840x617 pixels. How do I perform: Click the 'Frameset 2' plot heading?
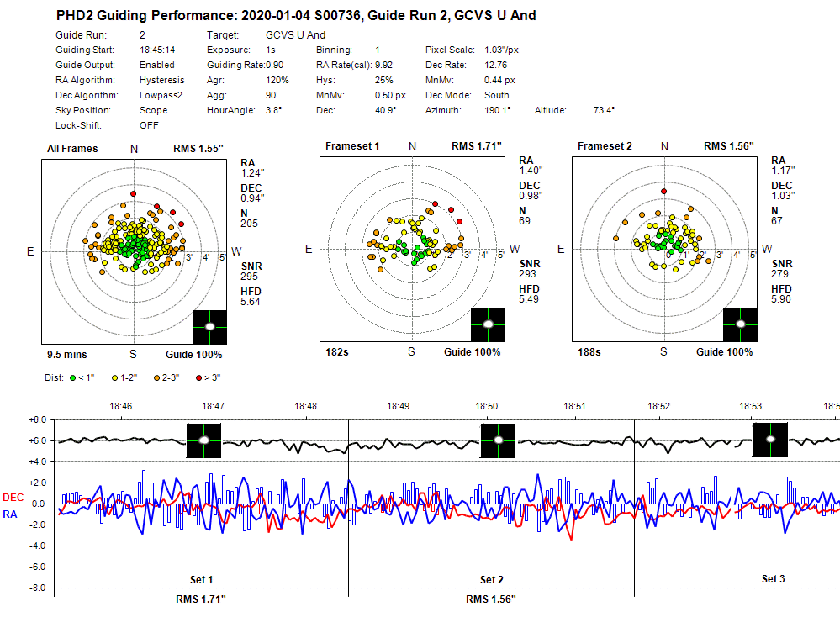click(x=605, y=145)
